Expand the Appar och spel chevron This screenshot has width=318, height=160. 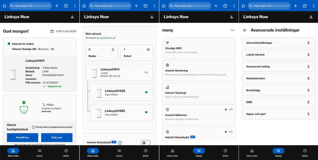click(308, 114)
